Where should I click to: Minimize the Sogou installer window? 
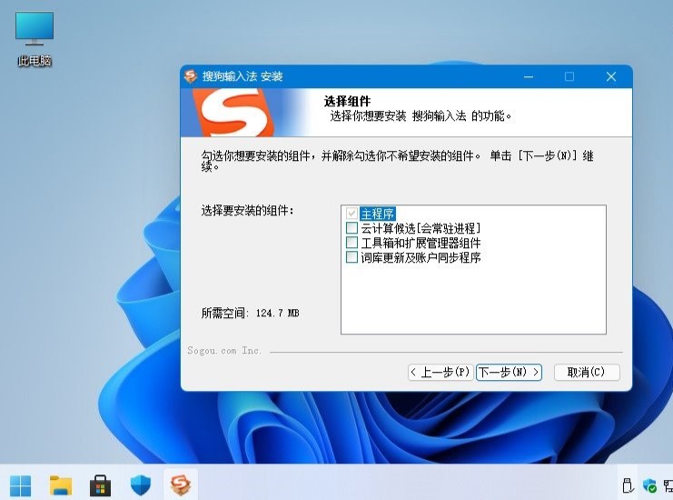pos(528,76)
